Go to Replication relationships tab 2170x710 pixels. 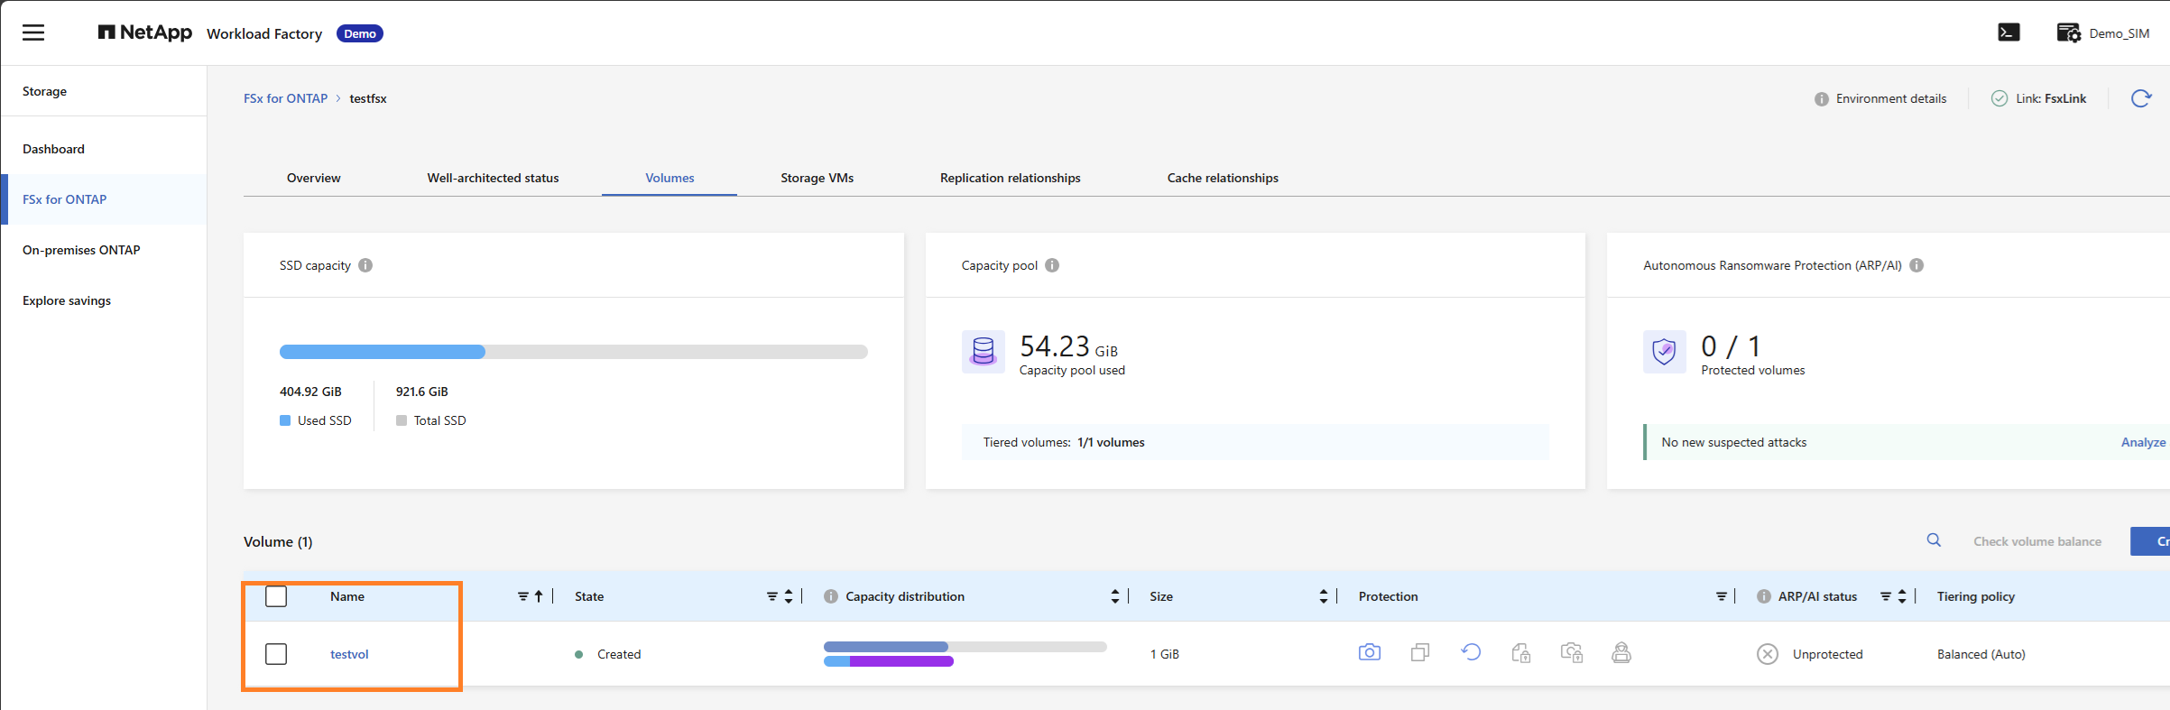click(1010, 178)
